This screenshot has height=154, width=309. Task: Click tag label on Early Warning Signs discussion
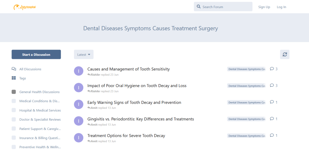pos(246,103)
